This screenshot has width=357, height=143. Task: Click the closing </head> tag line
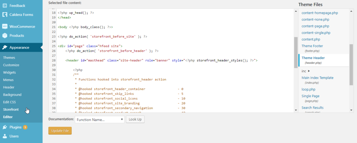coord(64,17)
